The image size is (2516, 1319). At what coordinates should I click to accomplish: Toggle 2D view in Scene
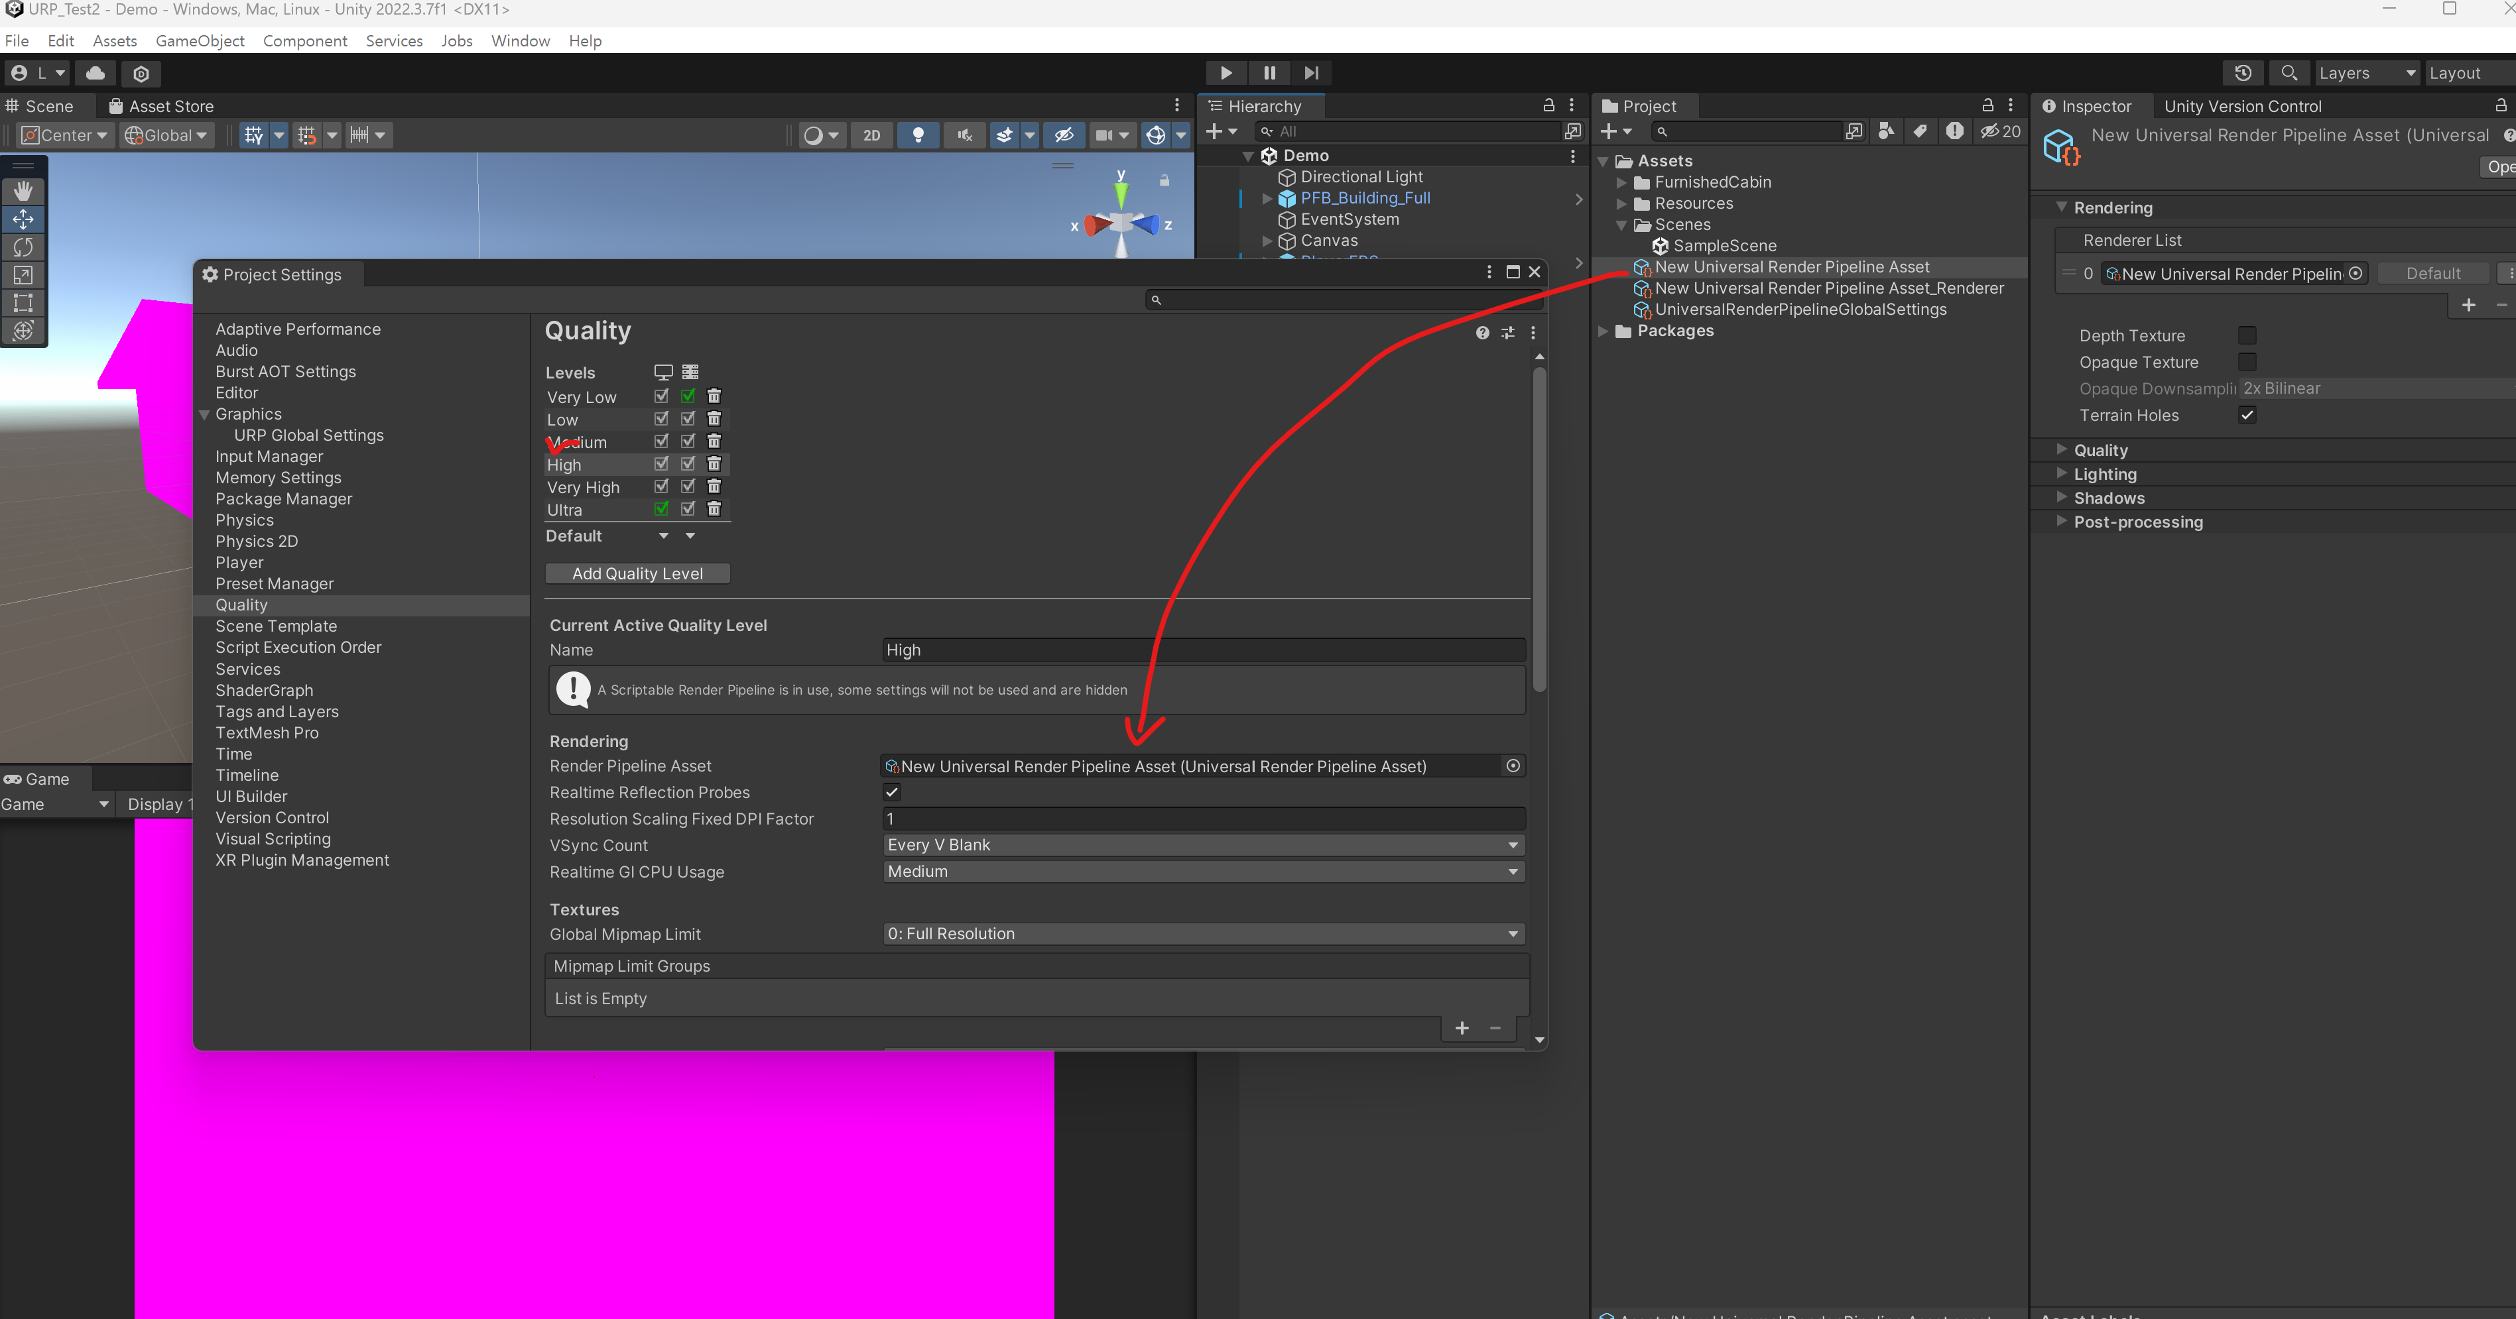(871, 136)
